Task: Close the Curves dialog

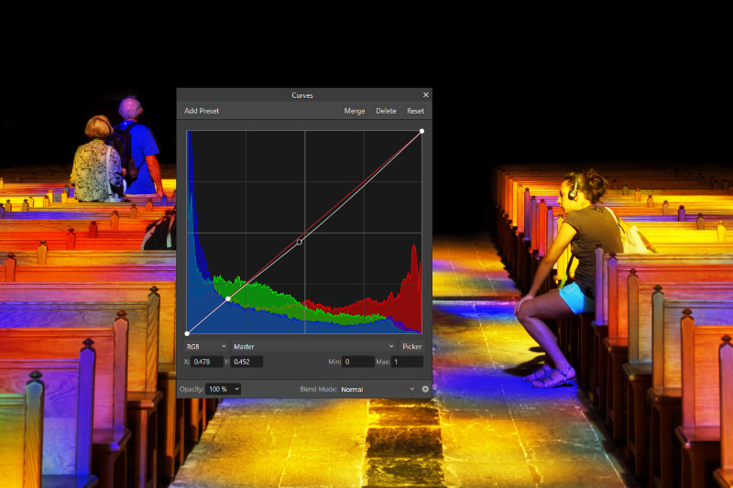Action: 425,95
